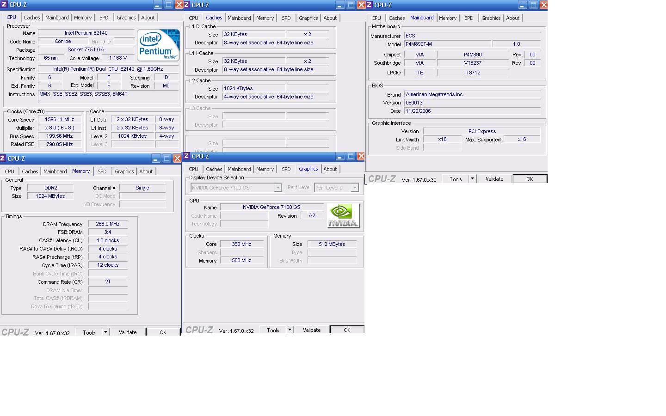The height and width of the screenshot is (416, 666).
Task: Minimize the Mainboard CPU-Z window
Action: click(x=523, y=5)
